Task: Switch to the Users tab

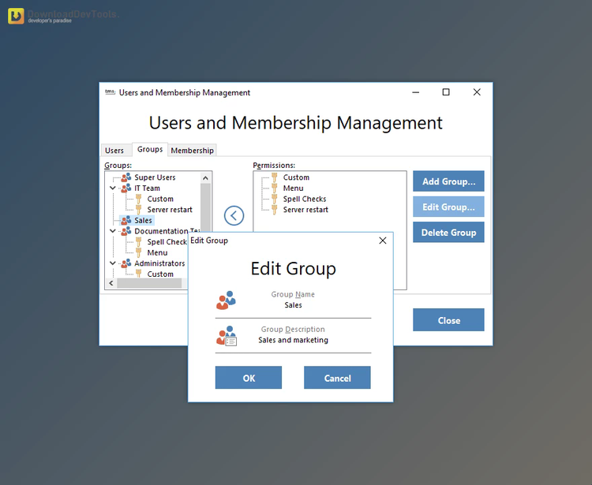Action: point(114,151)
